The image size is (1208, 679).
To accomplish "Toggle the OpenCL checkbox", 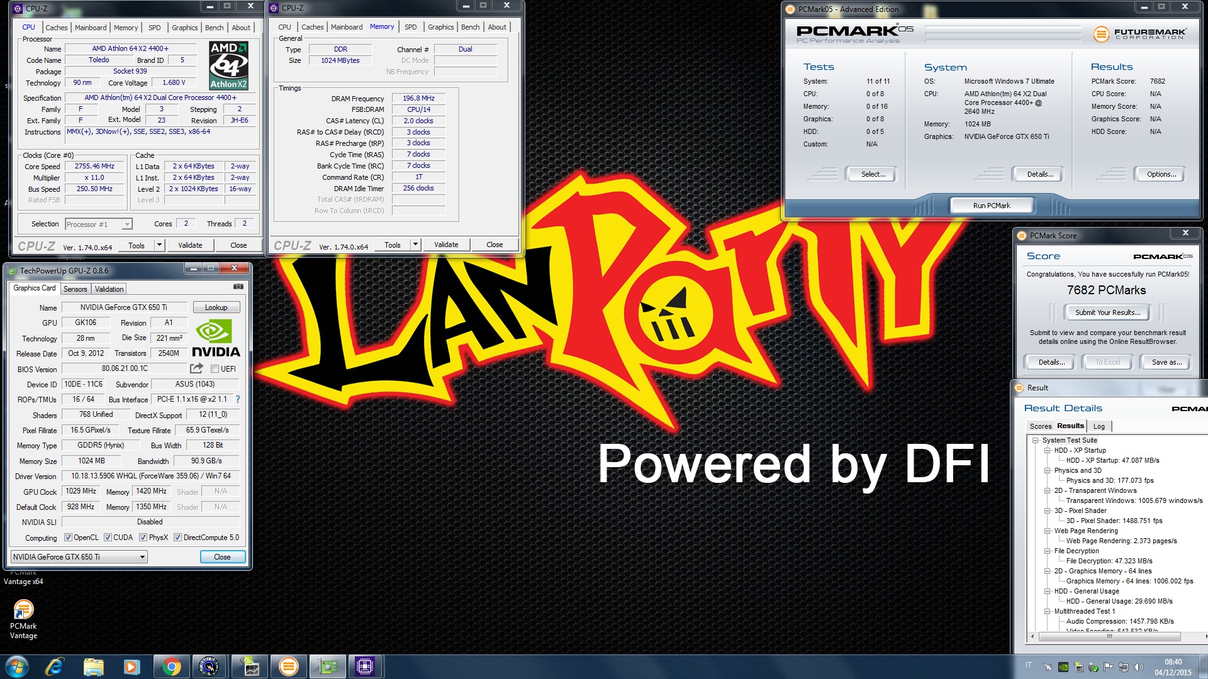I will click(x=69, y=538).
